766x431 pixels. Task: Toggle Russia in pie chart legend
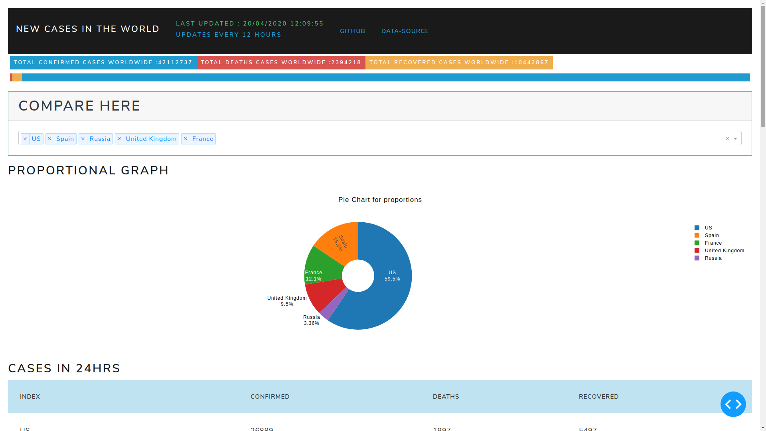click(713, 258)
